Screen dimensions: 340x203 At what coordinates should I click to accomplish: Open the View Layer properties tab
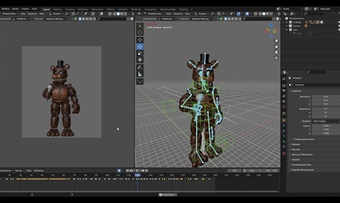tap(284, 96)
